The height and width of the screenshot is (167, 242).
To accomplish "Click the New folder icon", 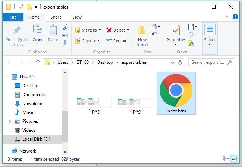I will (142, 31).
